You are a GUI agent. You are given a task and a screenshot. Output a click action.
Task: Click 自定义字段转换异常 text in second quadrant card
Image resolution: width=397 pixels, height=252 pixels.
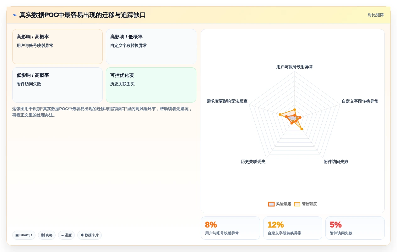128,46
